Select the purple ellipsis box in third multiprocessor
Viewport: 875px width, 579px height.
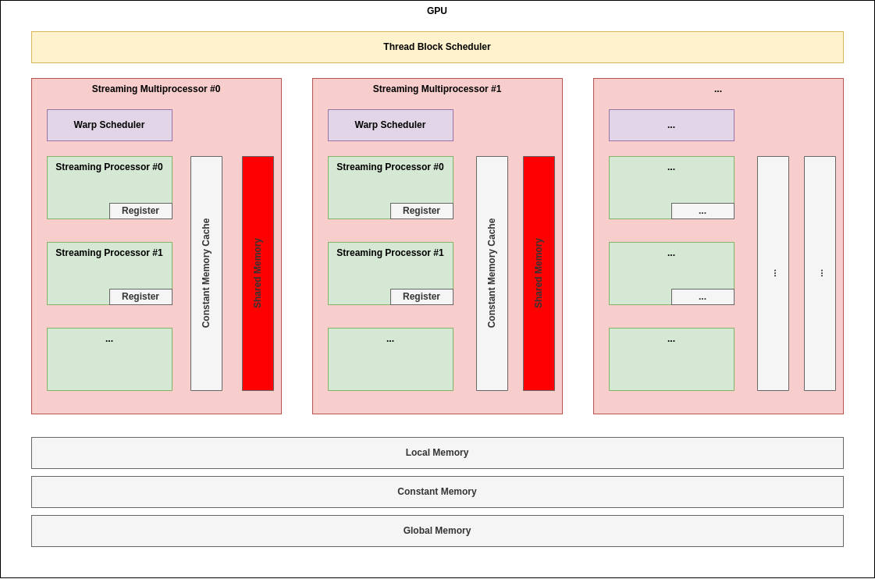click(671, 125)
